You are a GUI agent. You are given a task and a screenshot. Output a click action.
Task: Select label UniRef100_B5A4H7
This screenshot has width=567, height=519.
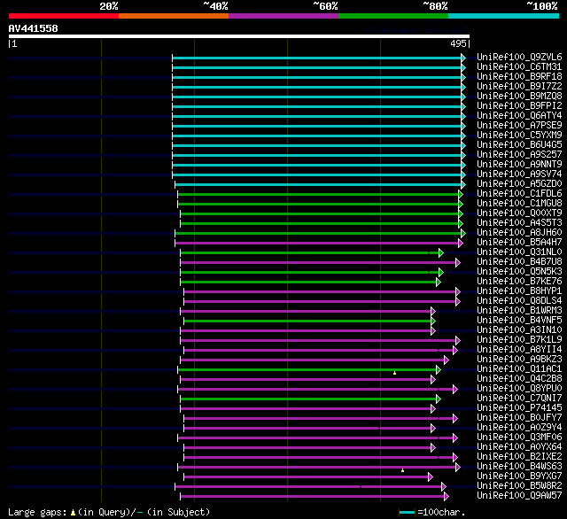pyautogui.click(x=519, y=243)
